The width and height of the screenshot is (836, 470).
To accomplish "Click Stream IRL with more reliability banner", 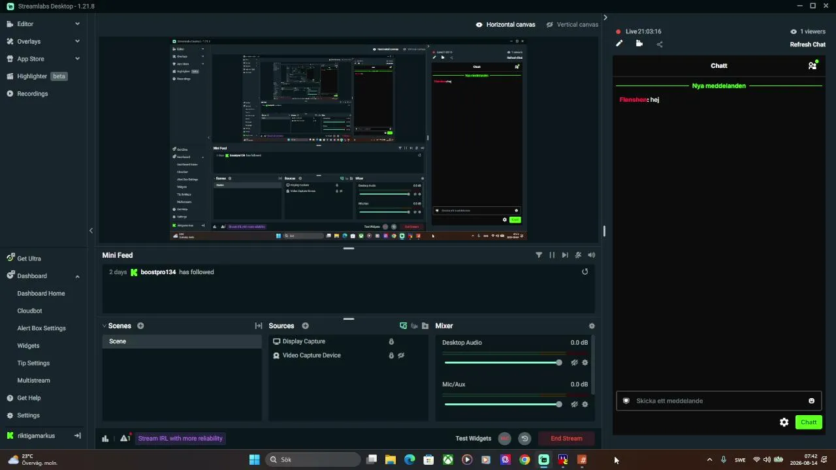I will tap(180, 439).
